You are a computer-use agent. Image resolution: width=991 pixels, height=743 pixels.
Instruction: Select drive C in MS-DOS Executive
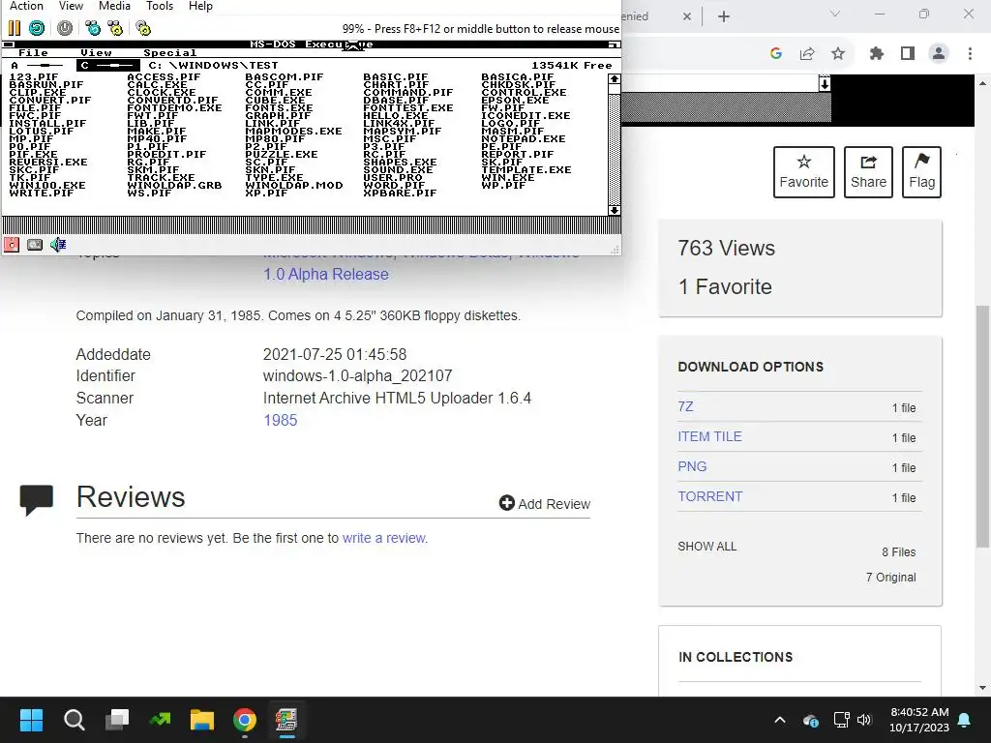[x=108, y=65]
